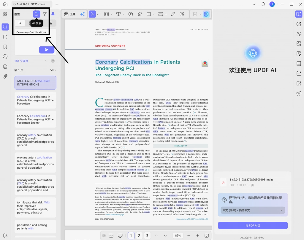Go to page 3 button
Viewport: 304px width, 240px height.
147,236
